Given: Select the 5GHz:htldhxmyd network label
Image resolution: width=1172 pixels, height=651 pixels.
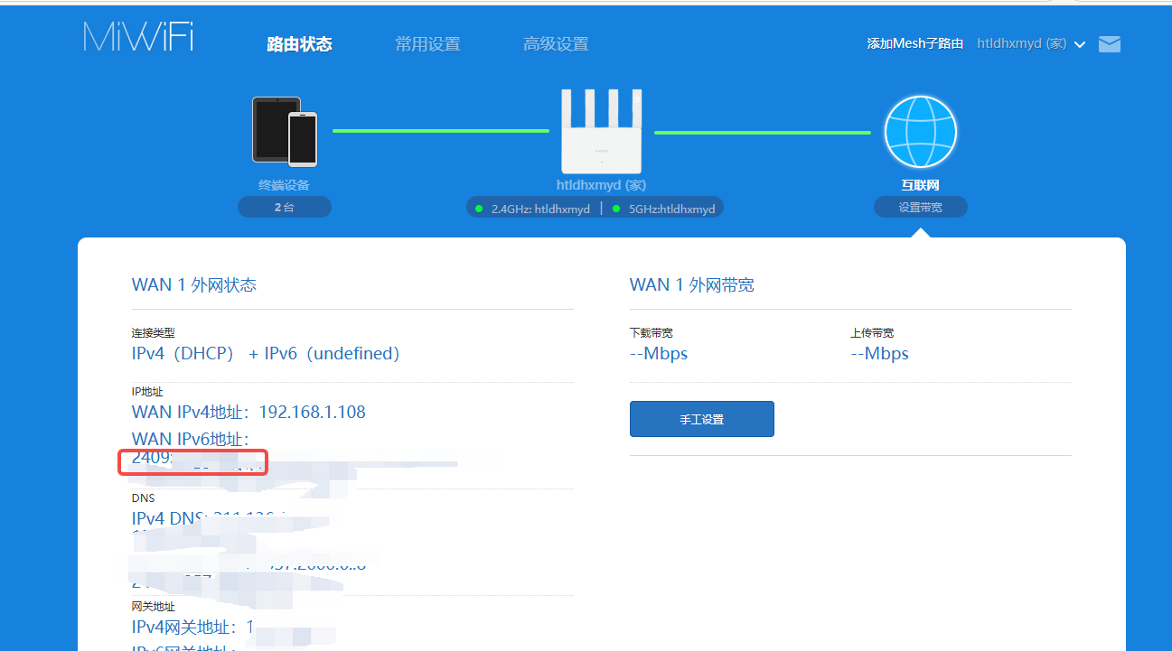Looking at the screenshot, I should point(671,209).
